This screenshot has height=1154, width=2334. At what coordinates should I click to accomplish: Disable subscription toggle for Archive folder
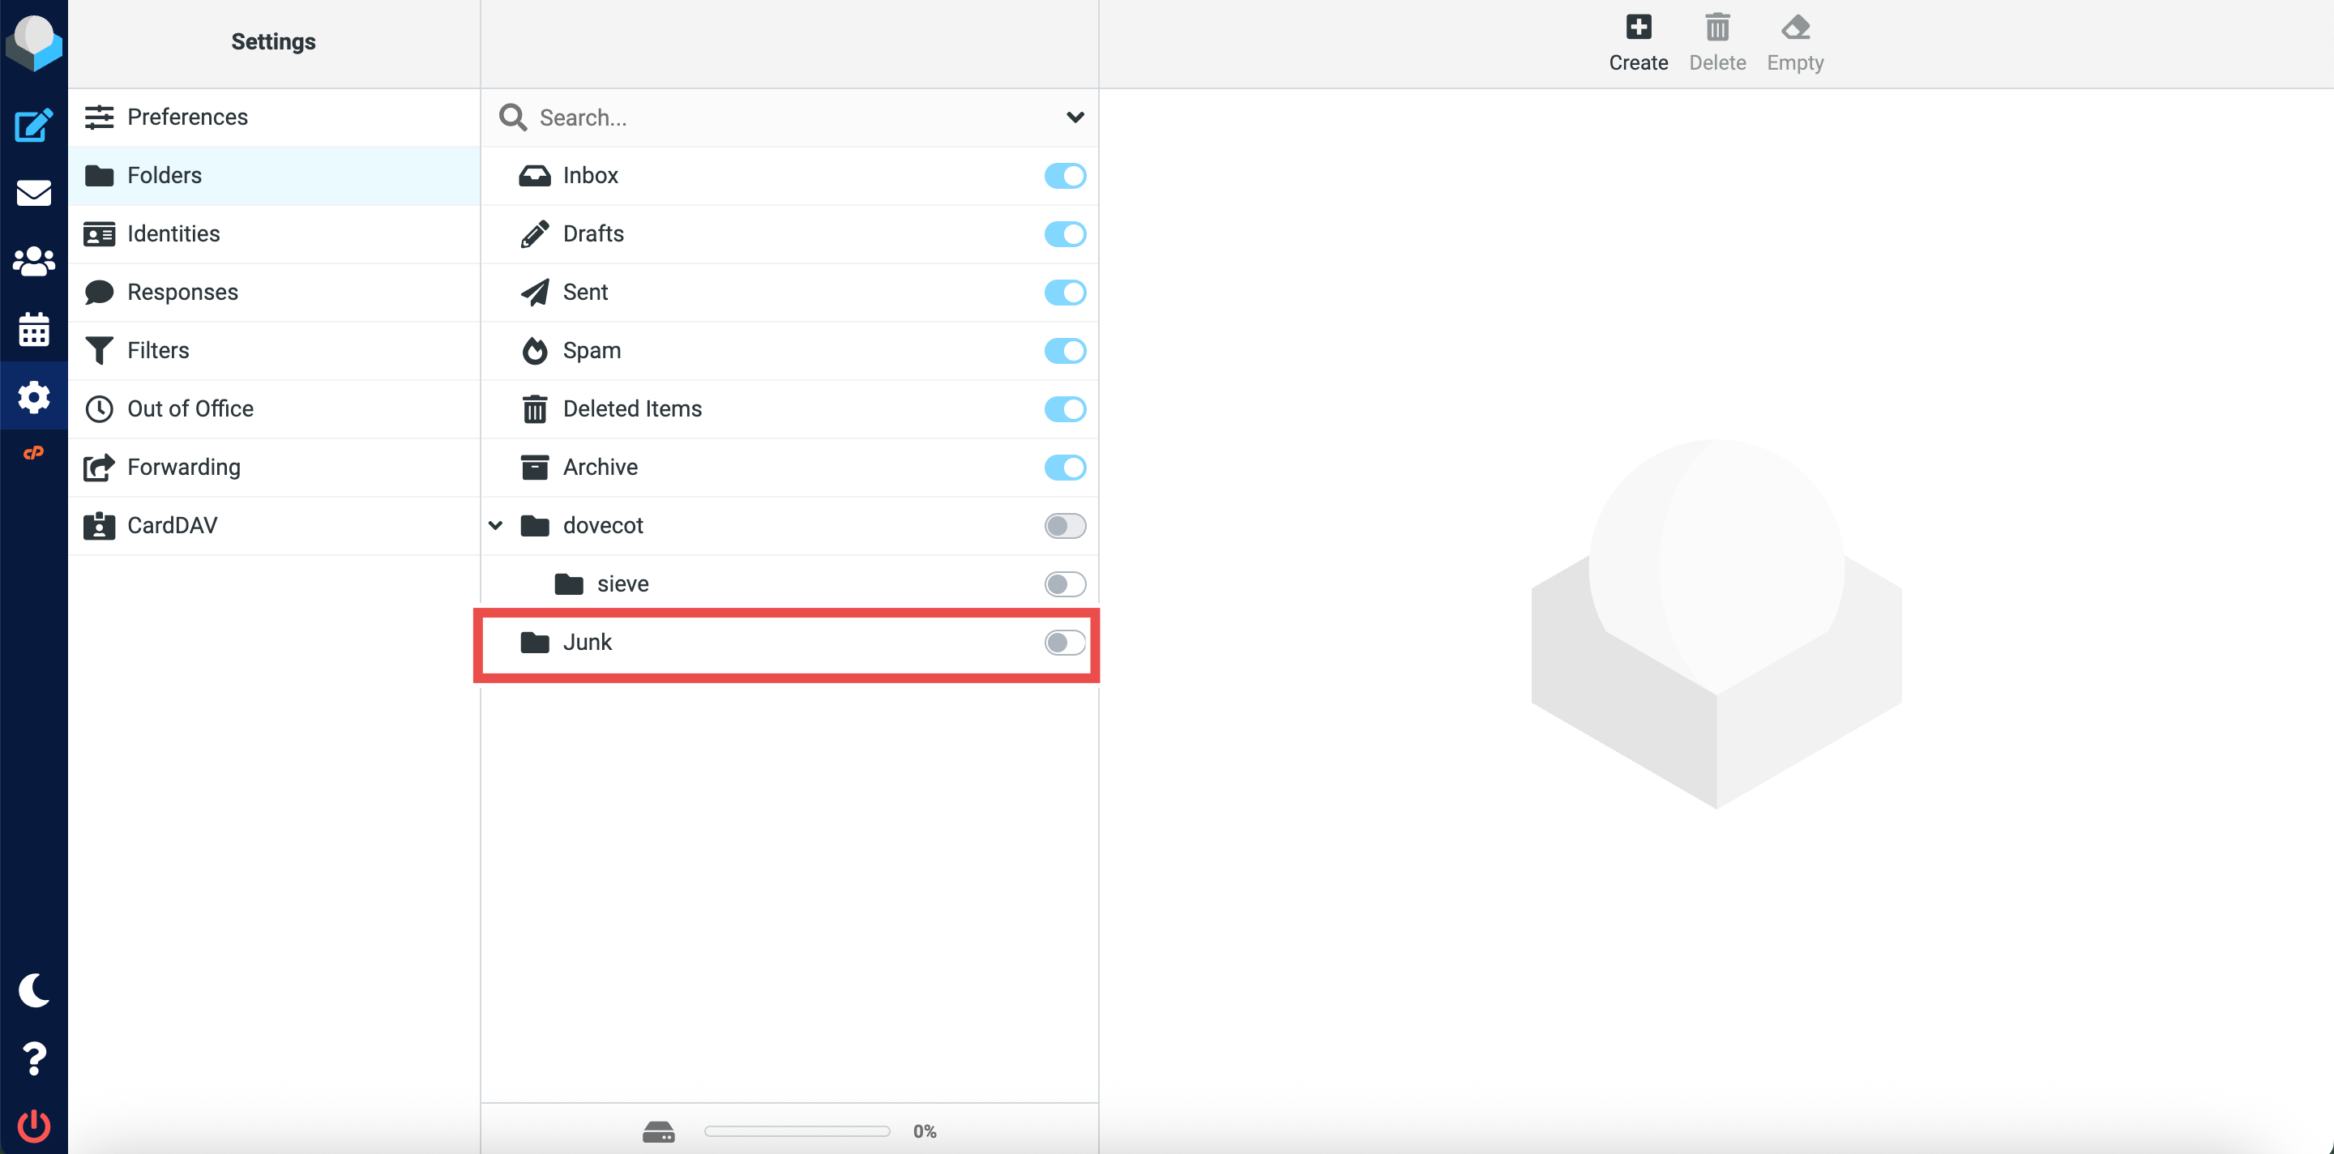(x=1064, y=468)
